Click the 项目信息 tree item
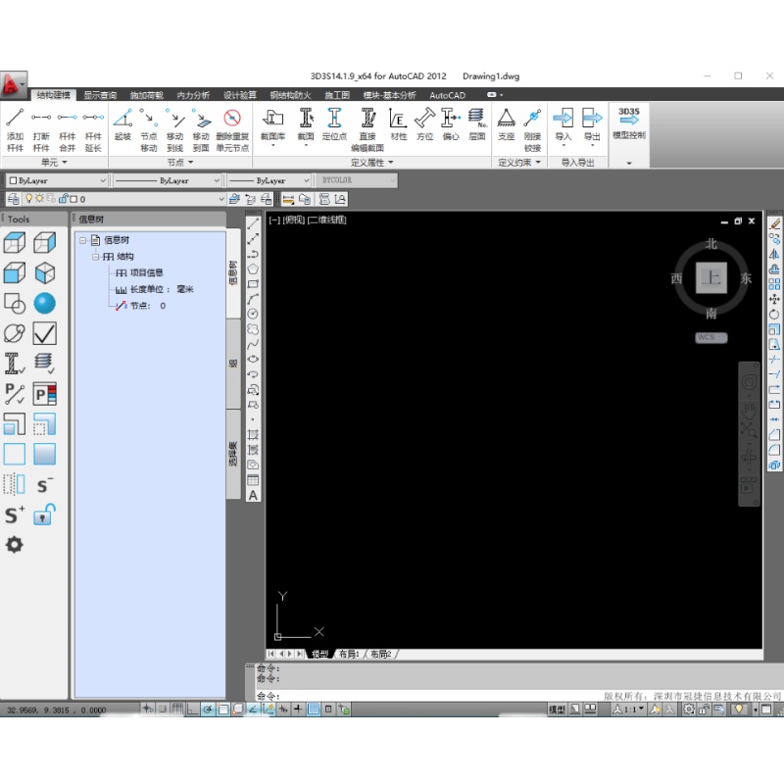The width and height of the screenshot is (784, 784). (x=146, y=272)
